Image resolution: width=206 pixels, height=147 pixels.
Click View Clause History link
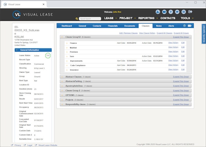click(147, 33)
